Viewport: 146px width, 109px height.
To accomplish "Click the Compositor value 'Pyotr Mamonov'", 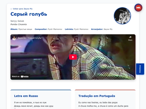I will tap(55, 29).
